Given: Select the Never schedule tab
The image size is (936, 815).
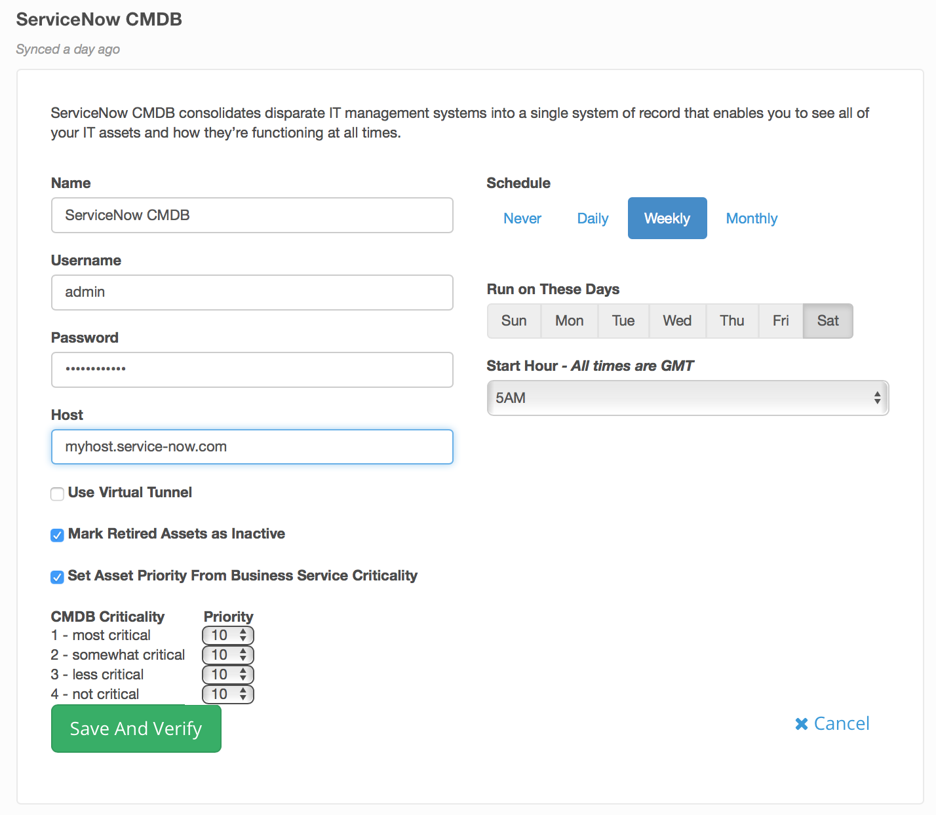Looking at the screenshot, I should click(x=522, y=218).
